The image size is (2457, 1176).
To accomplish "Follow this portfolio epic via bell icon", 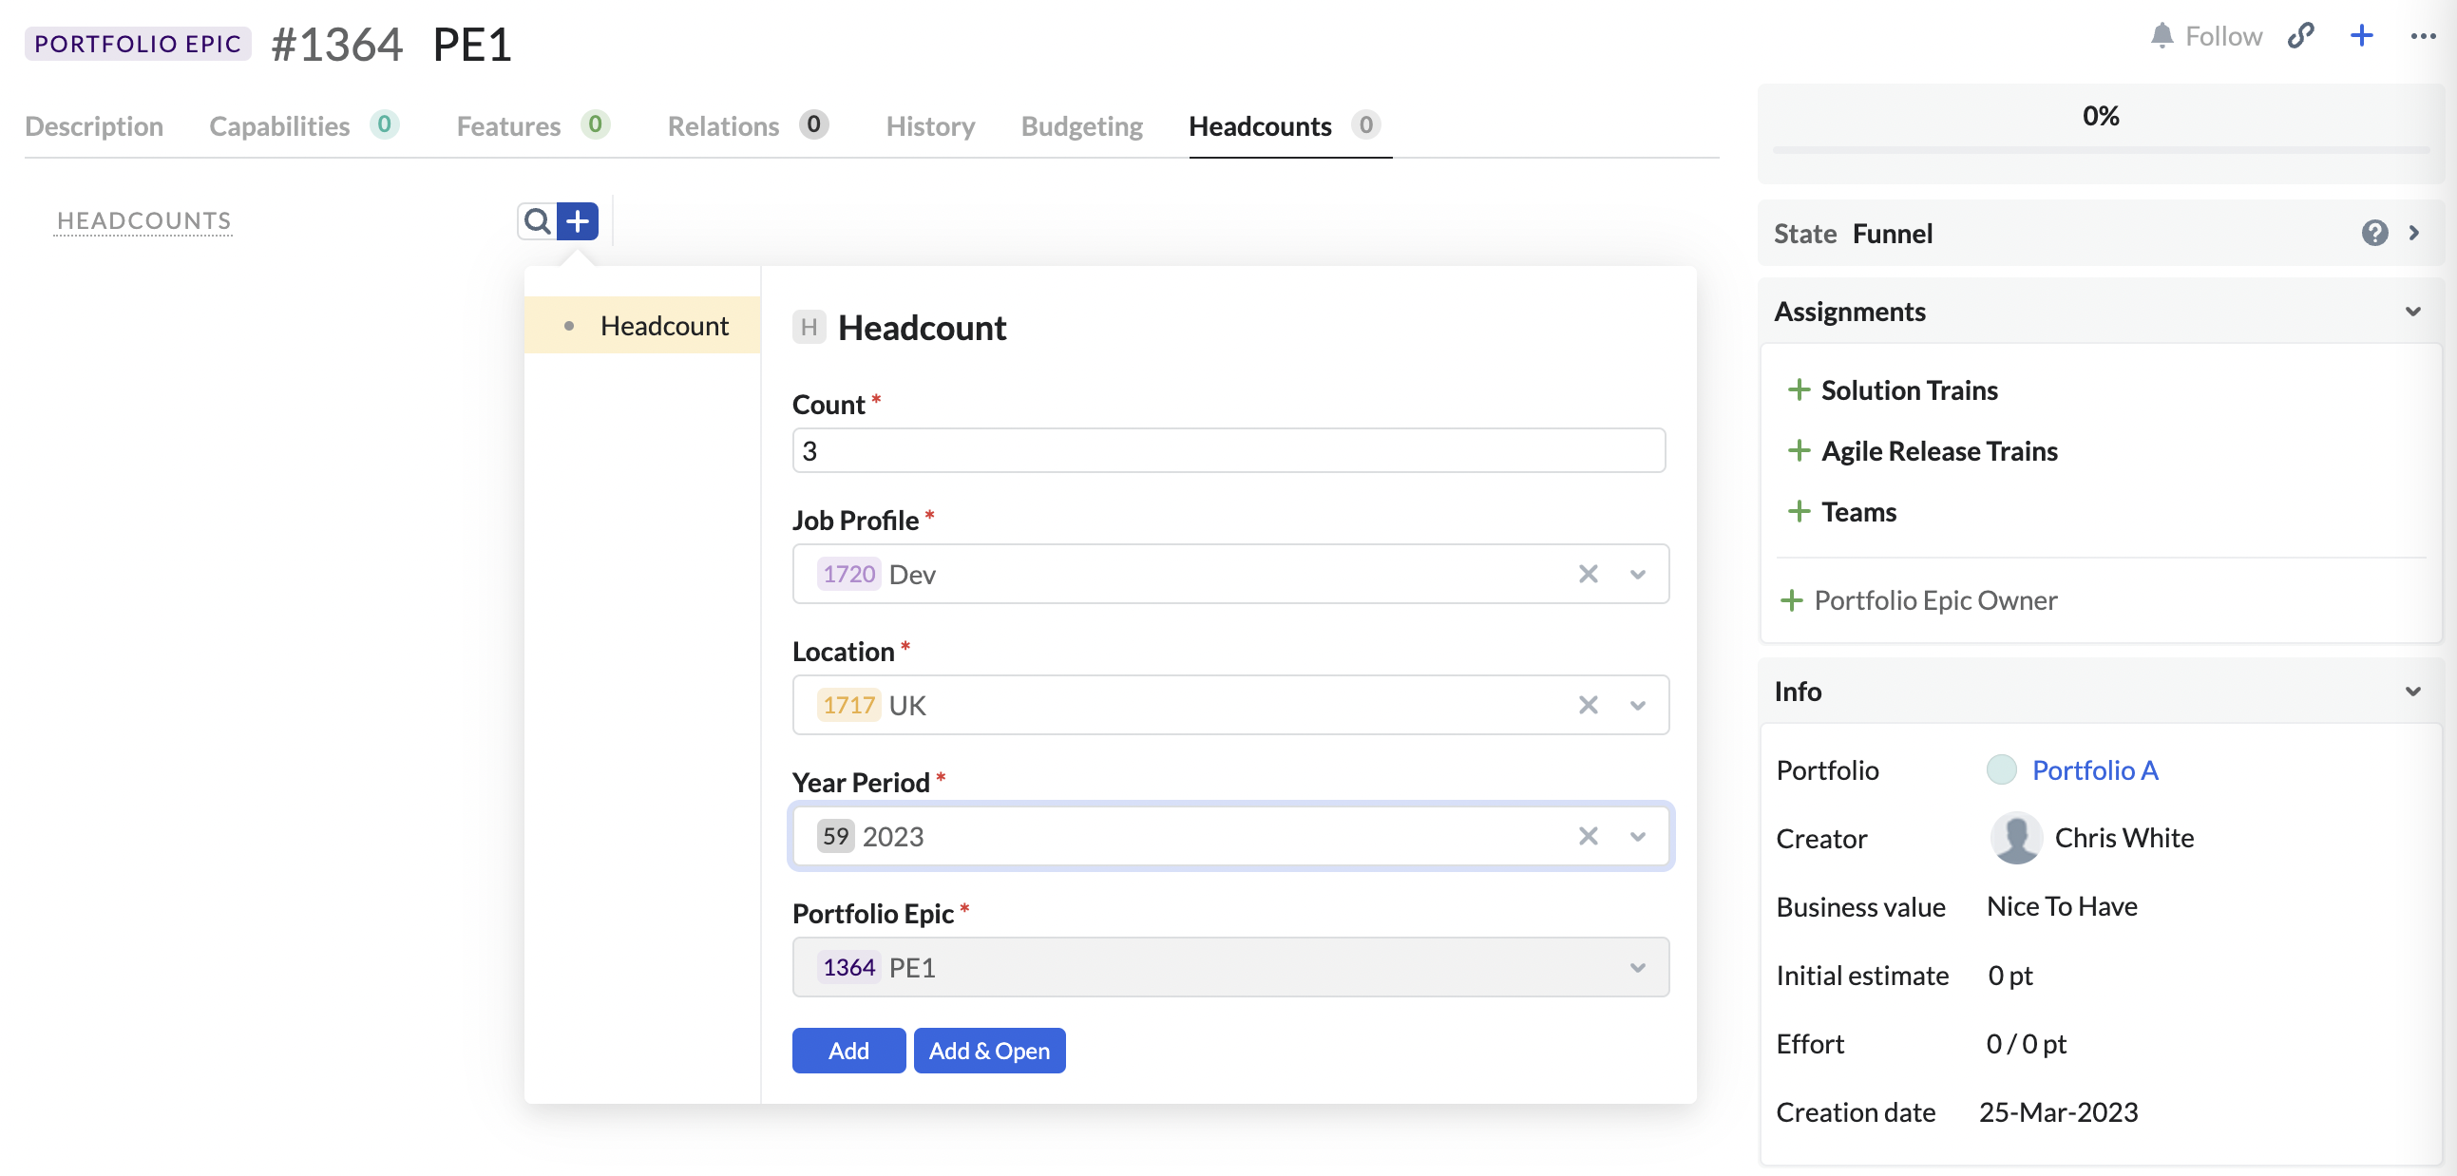I will pos(2162,35).
